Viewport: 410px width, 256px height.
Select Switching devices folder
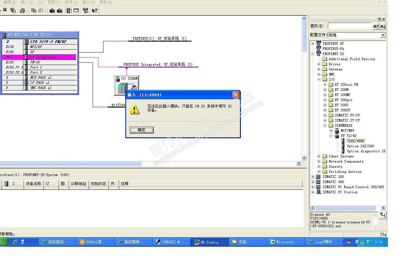345,172
